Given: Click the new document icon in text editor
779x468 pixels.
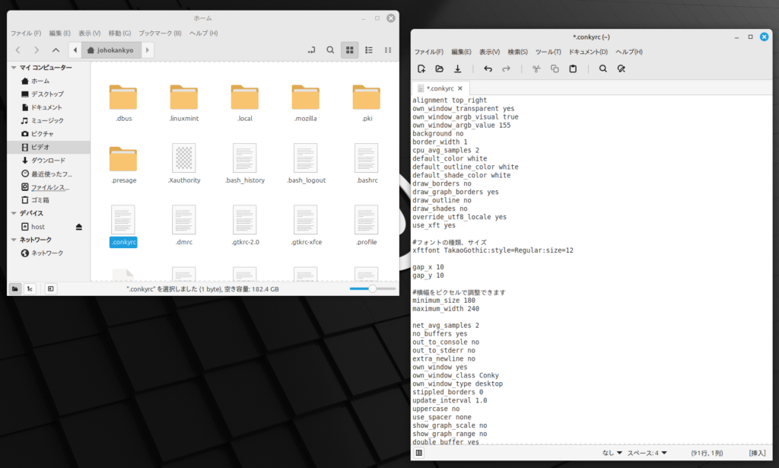Looking at the screenshot, I should (421, 68).
